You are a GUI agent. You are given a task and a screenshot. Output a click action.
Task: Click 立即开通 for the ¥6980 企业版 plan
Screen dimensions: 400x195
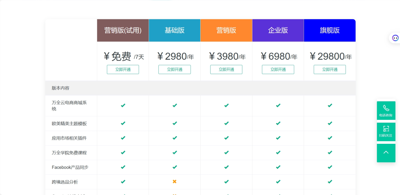pos(278,69)
